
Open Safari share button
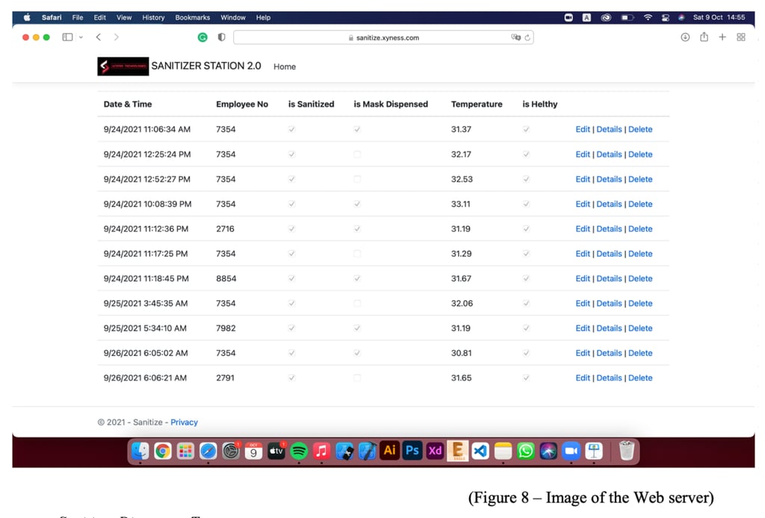tap(704, 37)
